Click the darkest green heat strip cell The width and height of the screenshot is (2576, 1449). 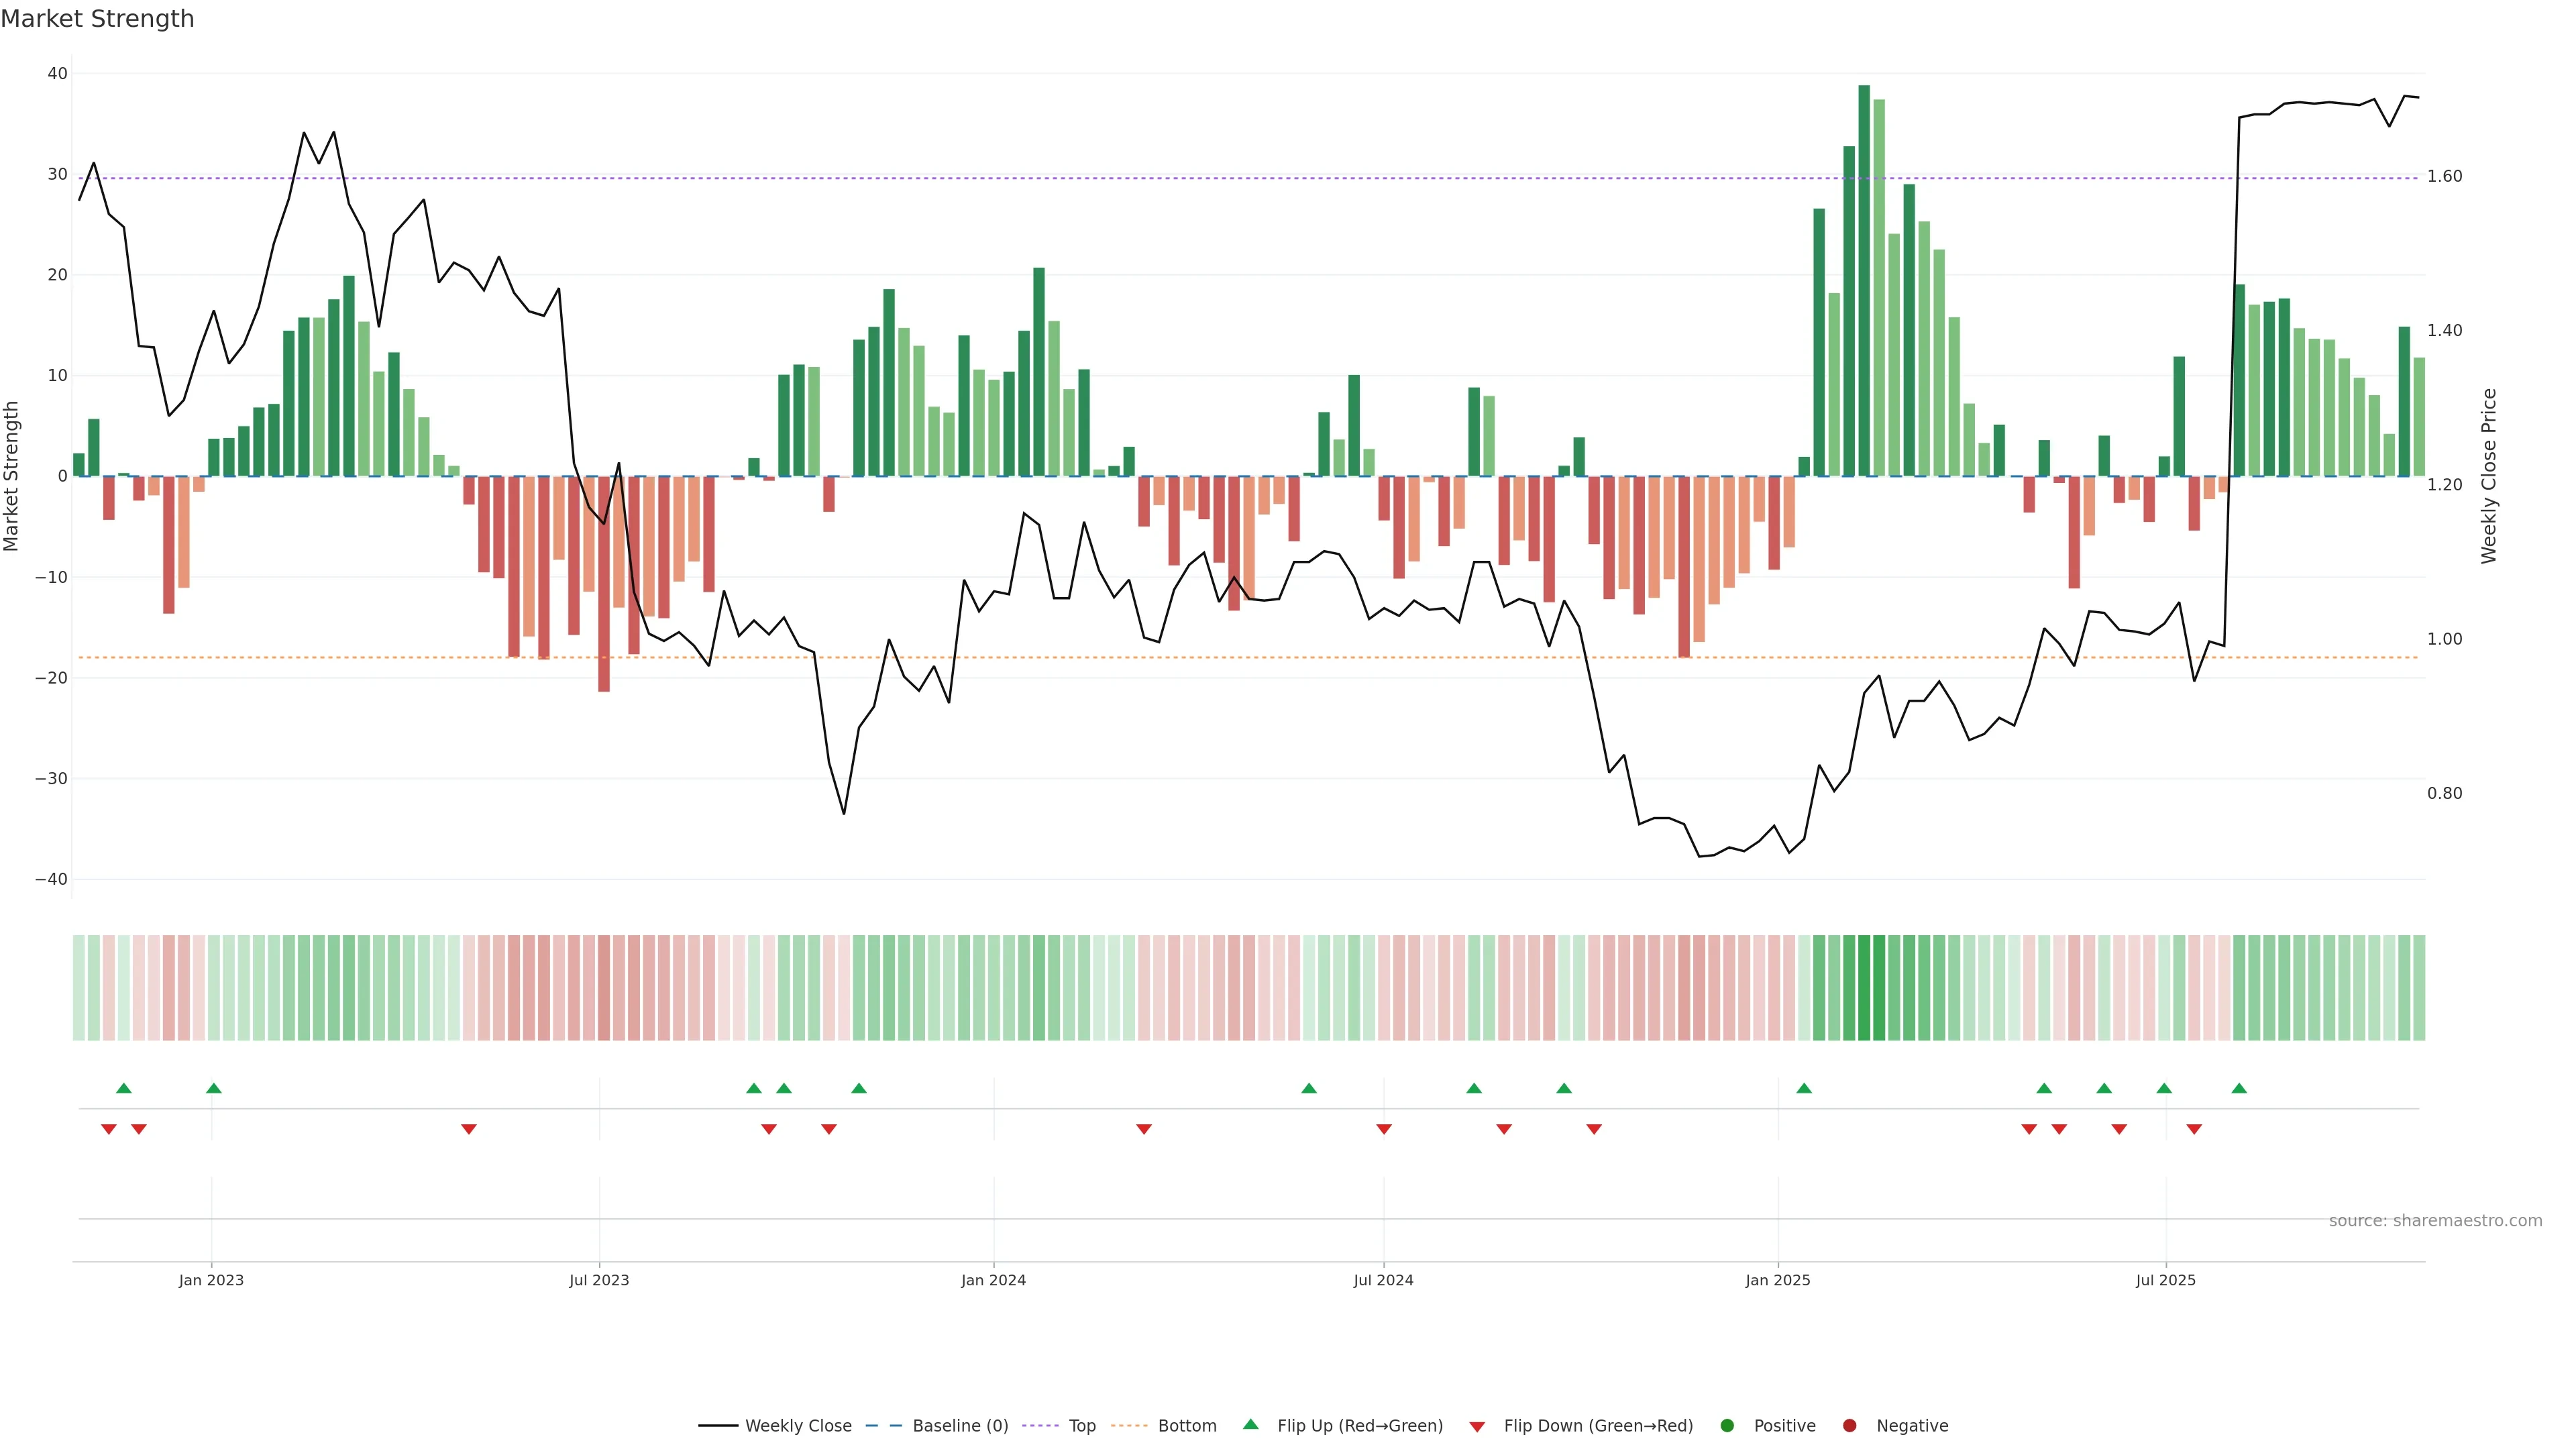[1864, 987]
